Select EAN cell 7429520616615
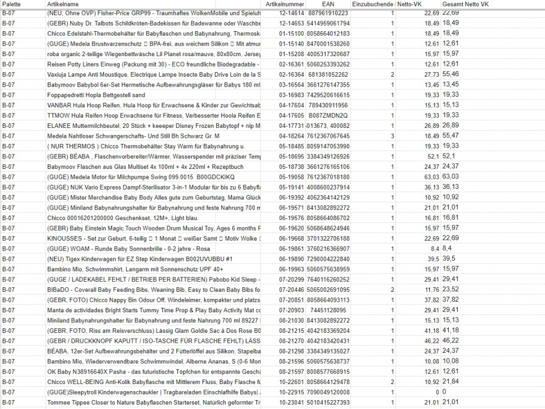The width and height of the screenshot is (545, 409). 328,95
